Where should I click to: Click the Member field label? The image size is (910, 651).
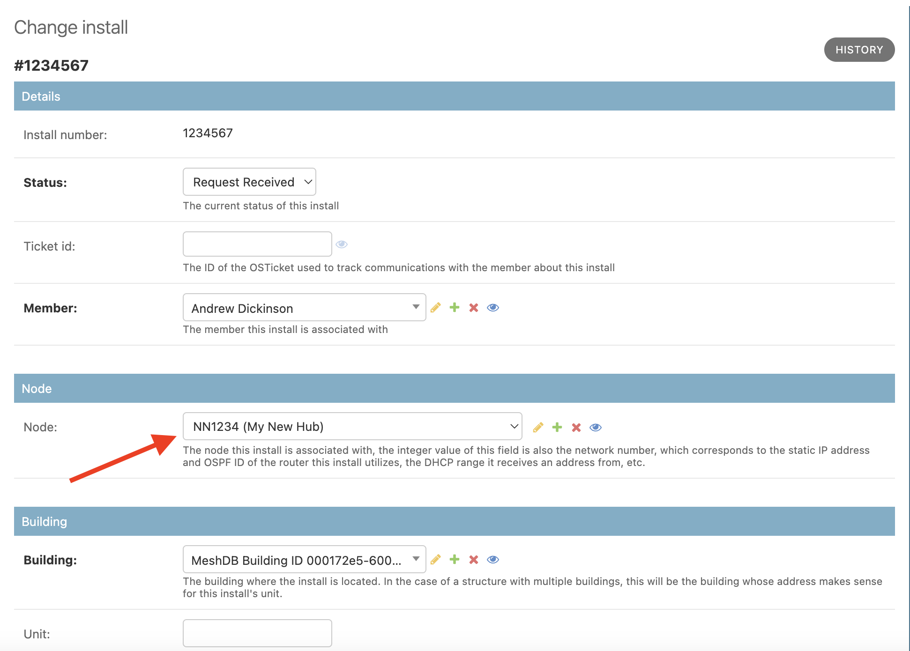point(51,308)
